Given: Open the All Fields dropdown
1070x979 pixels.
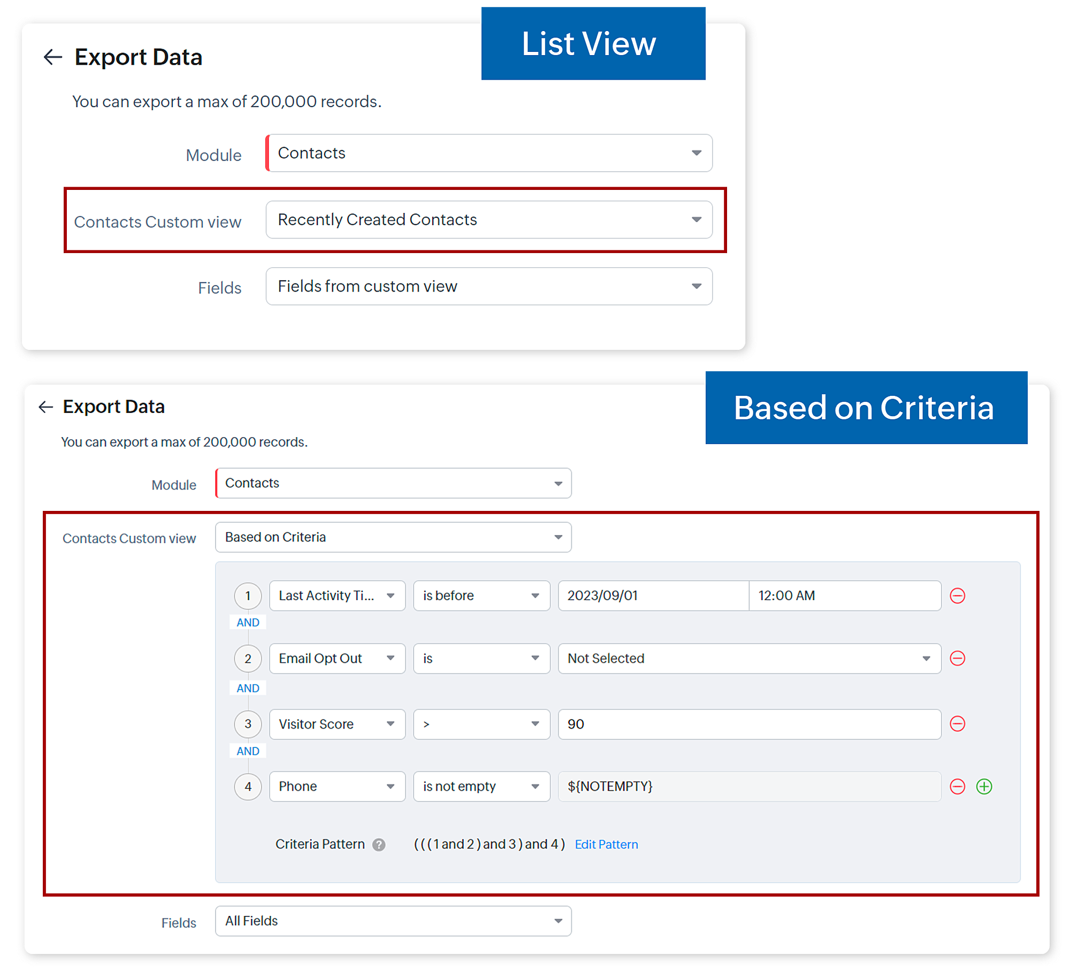Looking at the screenshot, I should [x=393, y=921].
